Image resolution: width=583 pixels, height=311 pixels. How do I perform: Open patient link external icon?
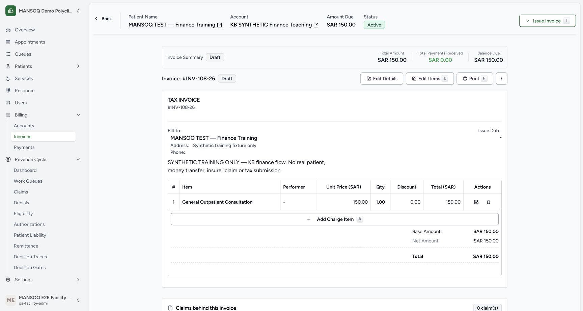click(x=220, y=25)
